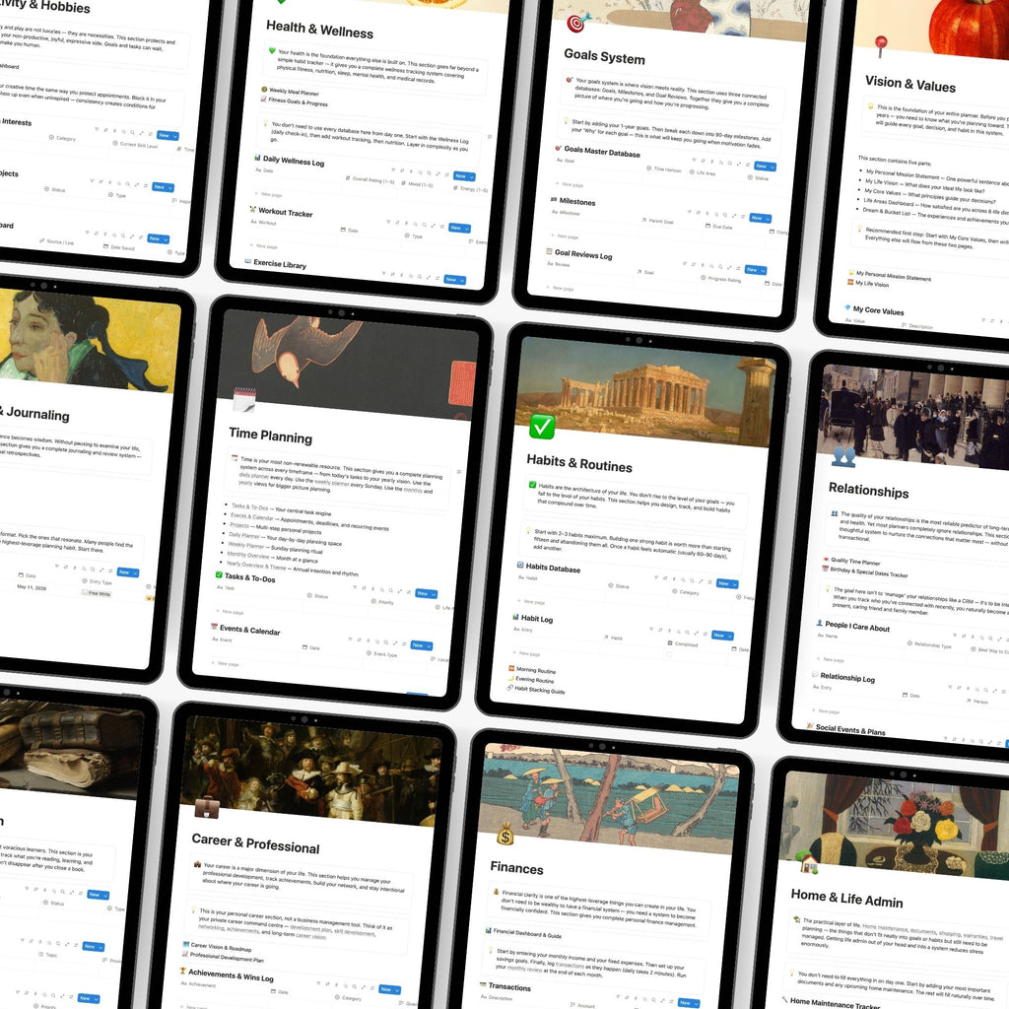Click full-page expand icon in Events & Calendar toolbar
The image size is (1009, 1009).
pos(396,642)
